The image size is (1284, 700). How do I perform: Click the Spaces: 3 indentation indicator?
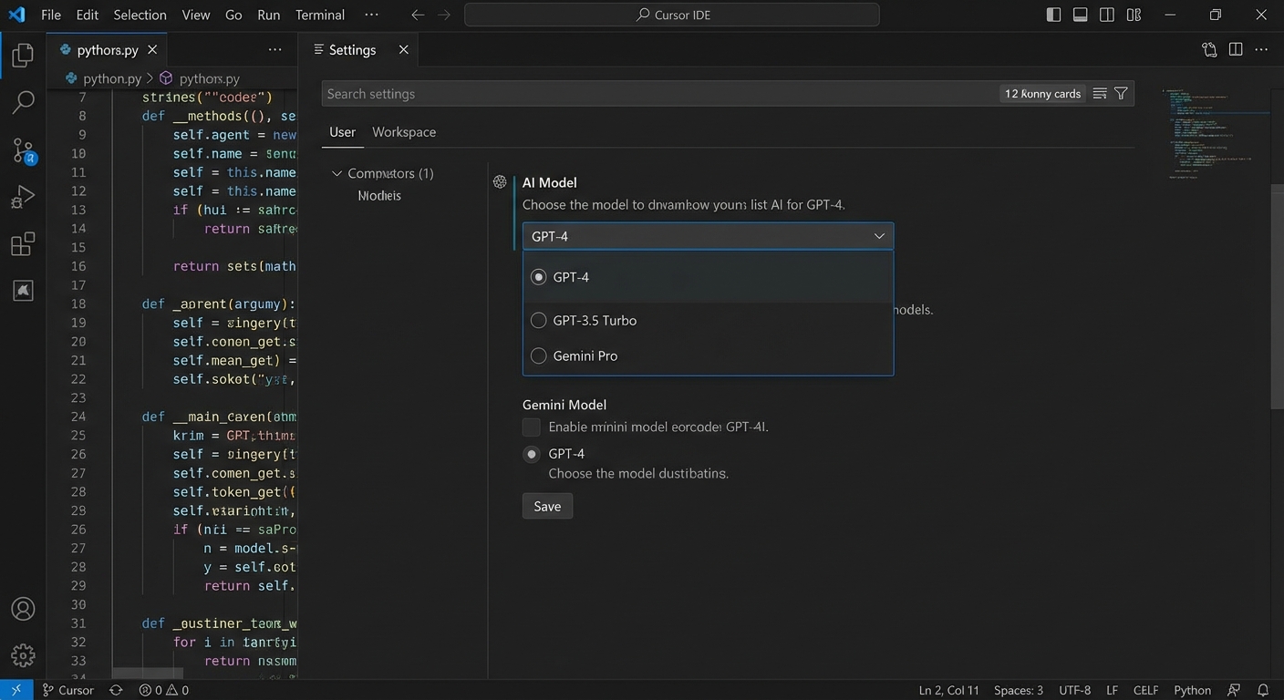(x=1019, y=690)
